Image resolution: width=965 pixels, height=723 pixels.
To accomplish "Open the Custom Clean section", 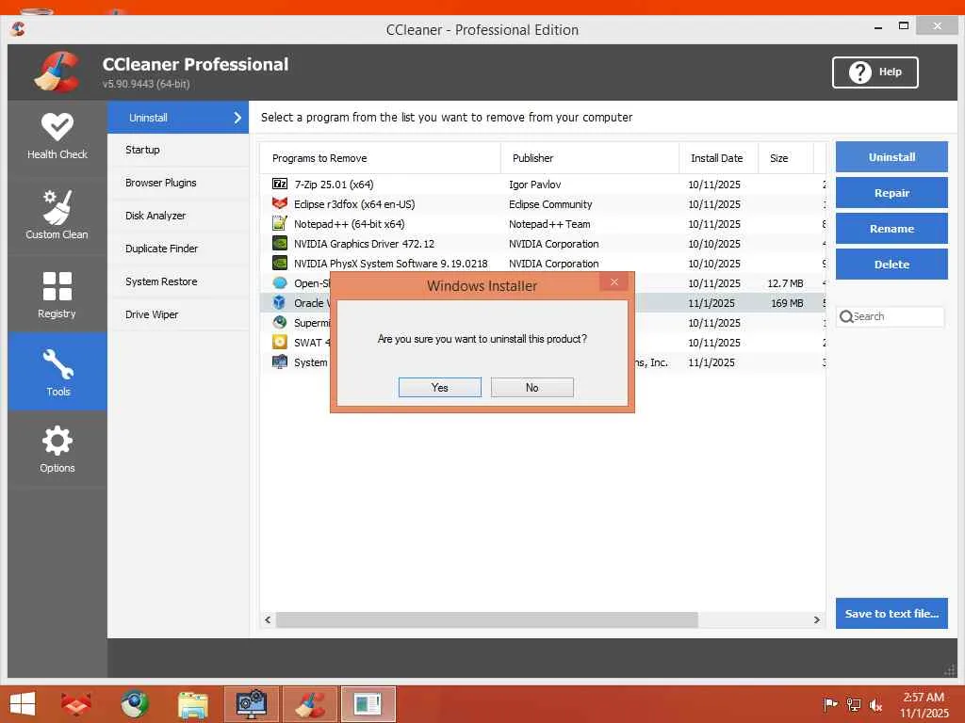I will click(x=57, y=216).
